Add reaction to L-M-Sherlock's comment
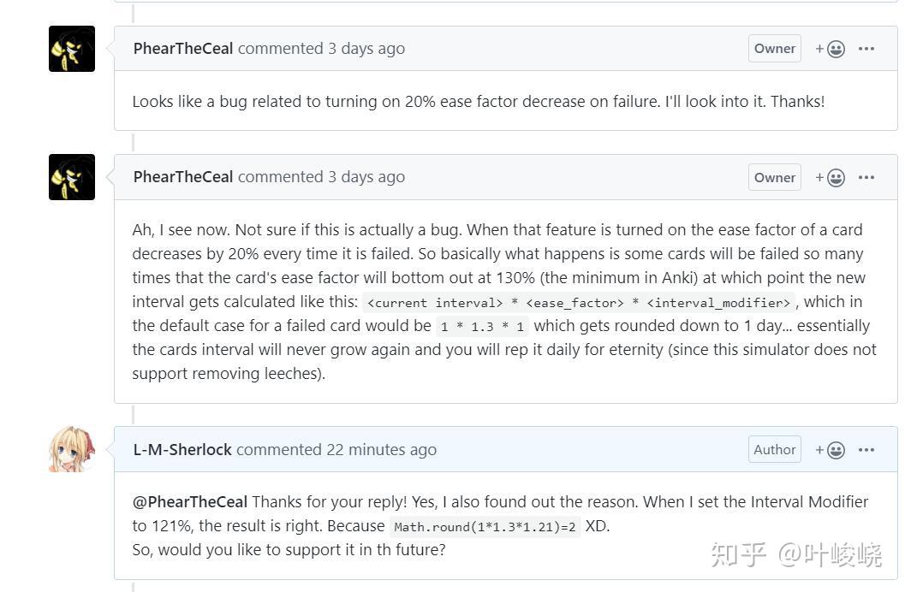The width and height of the screenshot is (905, 592). [x=831, y=450]
